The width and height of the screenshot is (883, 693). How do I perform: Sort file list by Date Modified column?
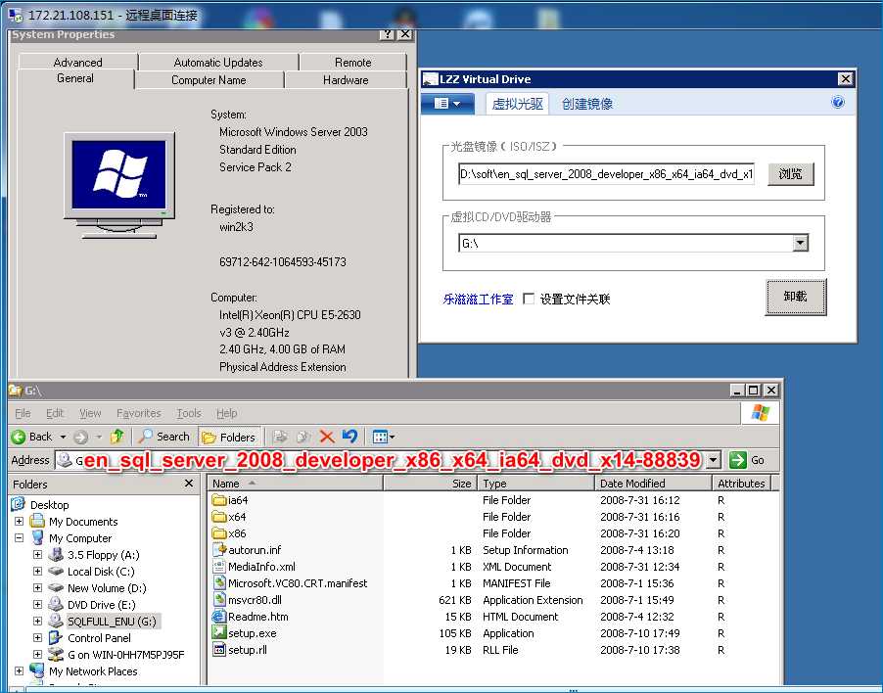653,483
